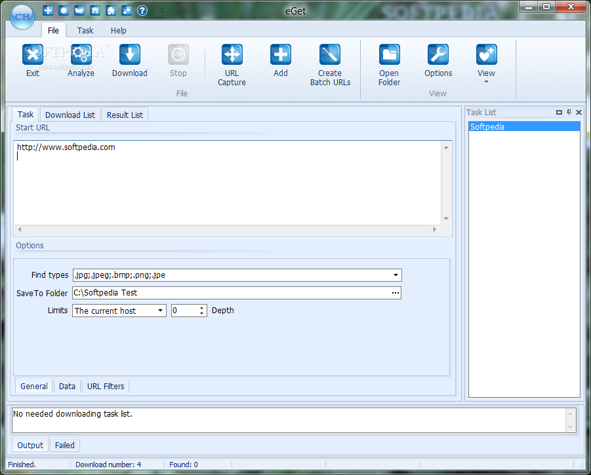Switch to the Task ribbon tab
The width and height of the screenshot is (591, 475).
[85, 31]
